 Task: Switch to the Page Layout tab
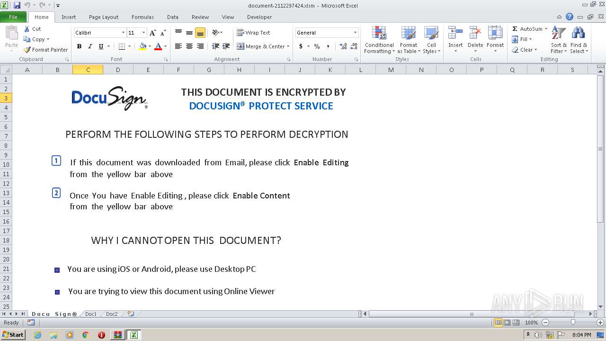[x=104, y=17]
